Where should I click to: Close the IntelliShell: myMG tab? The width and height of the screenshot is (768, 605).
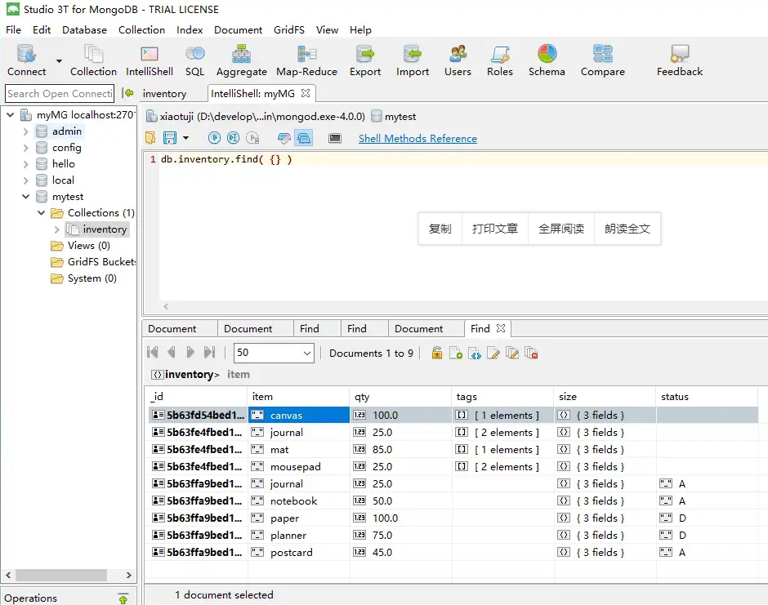pyautogui.click(x=306, y=93)
